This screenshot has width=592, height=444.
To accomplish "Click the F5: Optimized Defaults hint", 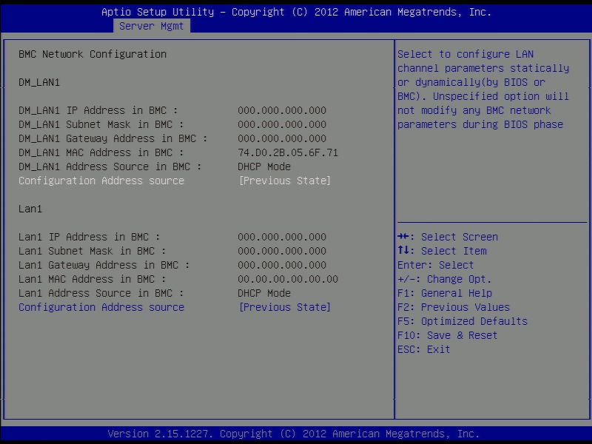I will coord(462,321).
